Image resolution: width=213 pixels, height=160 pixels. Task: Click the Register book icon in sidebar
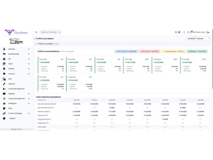[x=4, y=94]
